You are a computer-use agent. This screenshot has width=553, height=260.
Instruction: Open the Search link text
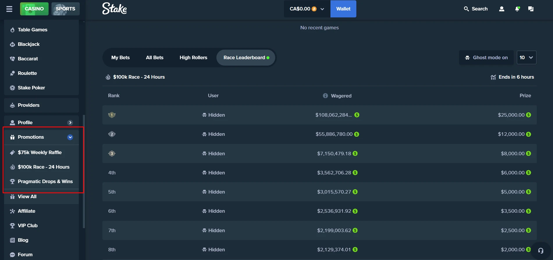coord(479,9)
